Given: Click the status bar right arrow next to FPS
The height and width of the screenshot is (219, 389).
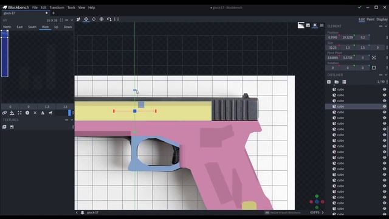Looking at the screenshot, I should pos(323,212).
